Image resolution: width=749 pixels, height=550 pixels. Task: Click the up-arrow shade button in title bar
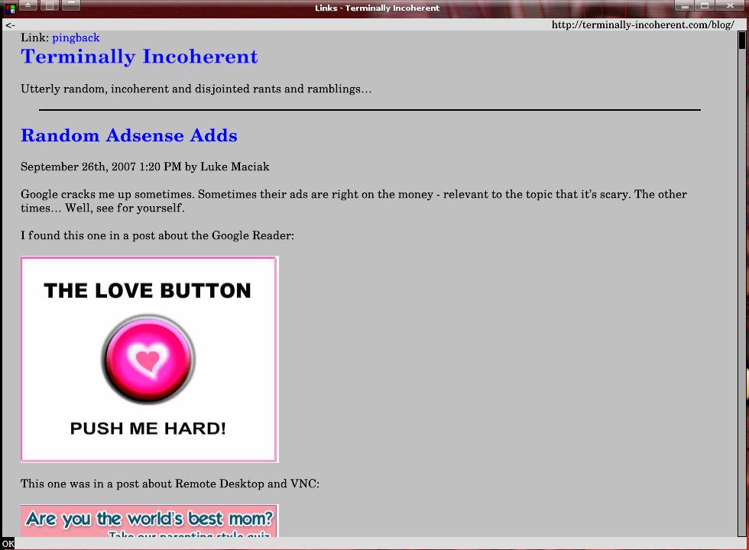[x=28, y=5]
